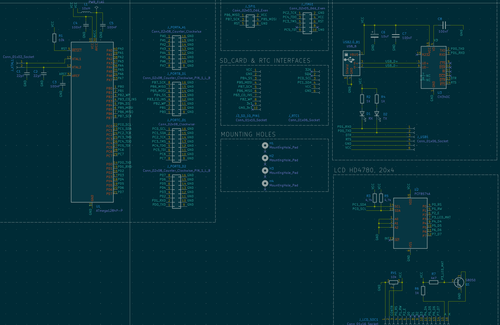This screenshot has height=325, width=500.
Task: Select the D1 RX LED symbol
Action: pos(362,114)
